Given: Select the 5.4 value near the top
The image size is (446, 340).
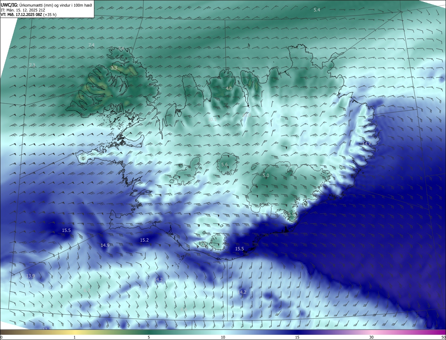Looking at the screenshot, I should pyautogui.click(x=317, y=10).
